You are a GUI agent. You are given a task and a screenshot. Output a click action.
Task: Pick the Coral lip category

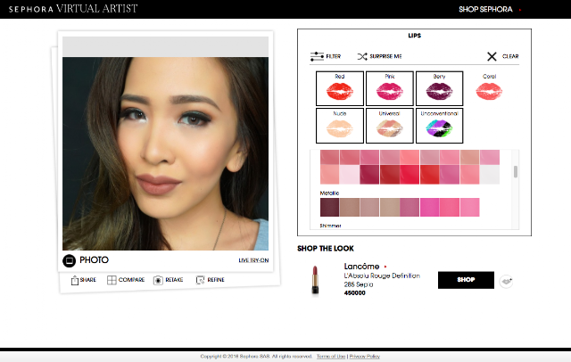[489, 88]
